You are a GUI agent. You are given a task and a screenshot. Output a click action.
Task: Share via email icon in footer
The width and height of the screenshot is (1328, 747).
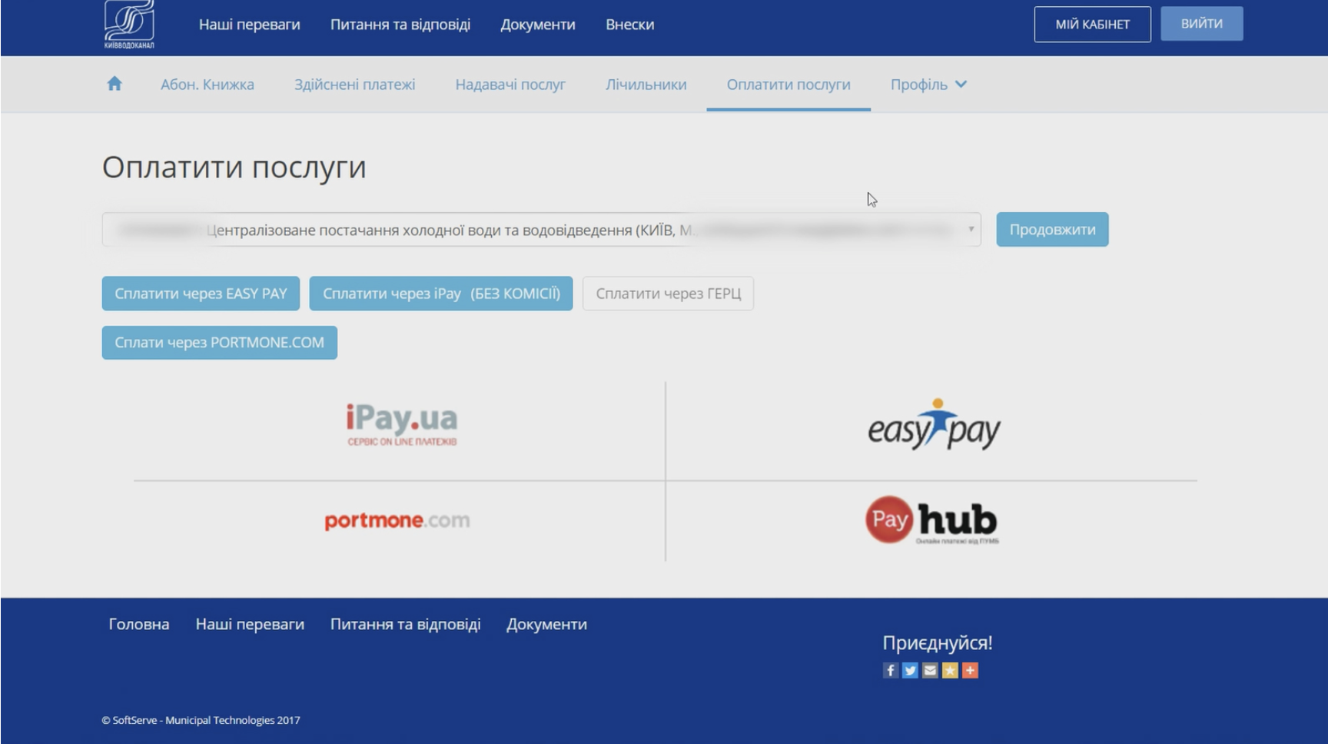pyautogui.click(x=930, y=671)
